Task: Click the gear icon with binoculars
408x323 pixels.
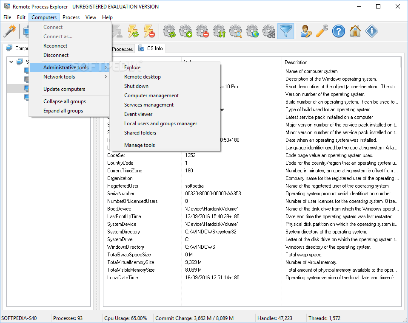Action: [x=269, y=31]
